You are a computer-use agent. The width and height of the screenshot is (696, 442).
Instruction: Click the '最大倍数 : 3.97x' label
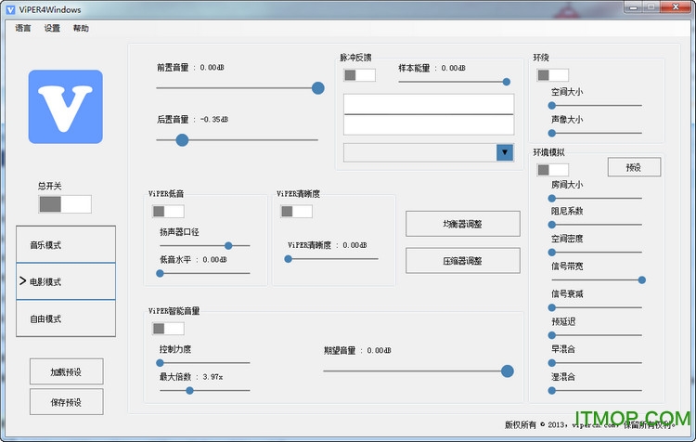pos(191,377)
